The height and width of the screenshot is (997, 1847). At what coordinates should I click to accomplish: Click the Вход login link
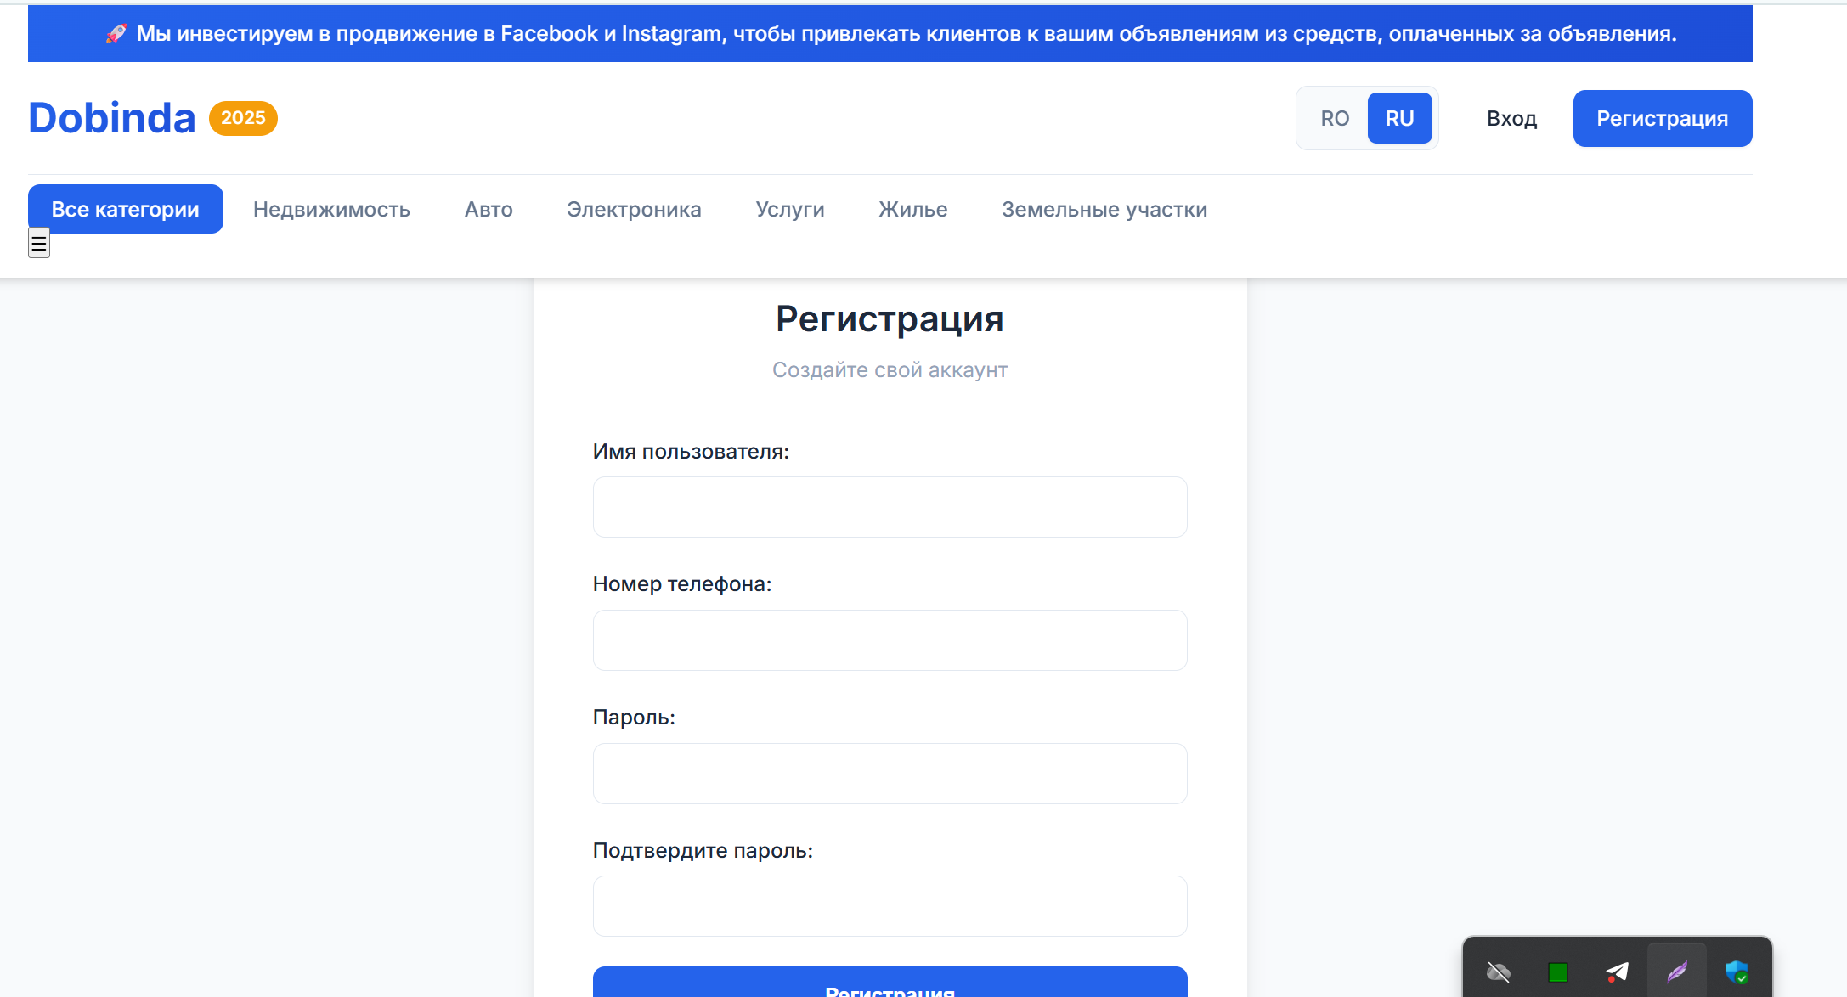click(1511, 118)
